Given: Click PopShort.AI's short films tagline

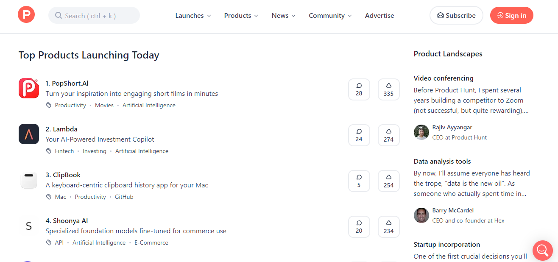Looking at the screenshot, I should (132, 93).
